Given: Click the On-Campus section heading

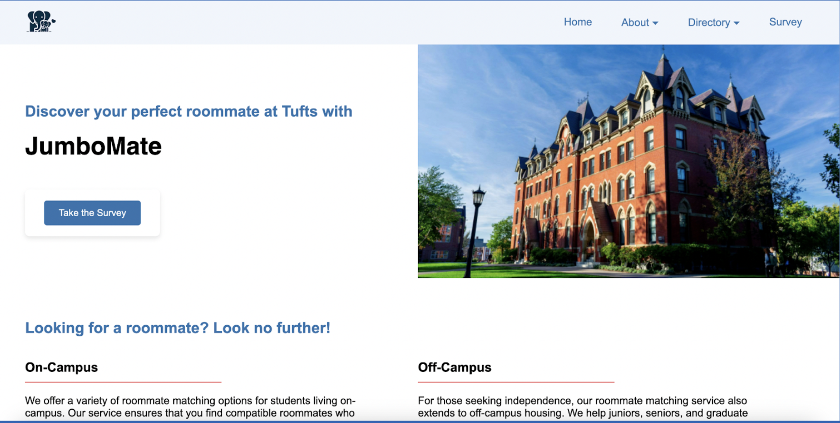Looking at the screenshot, I should click(61, 368).
